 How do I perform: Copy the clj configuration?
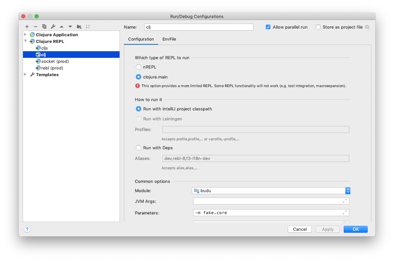click(x=44, y=27)
